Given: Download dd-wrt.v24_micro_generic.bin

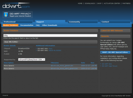Looking at the screenshot, I should pos(62,66).
